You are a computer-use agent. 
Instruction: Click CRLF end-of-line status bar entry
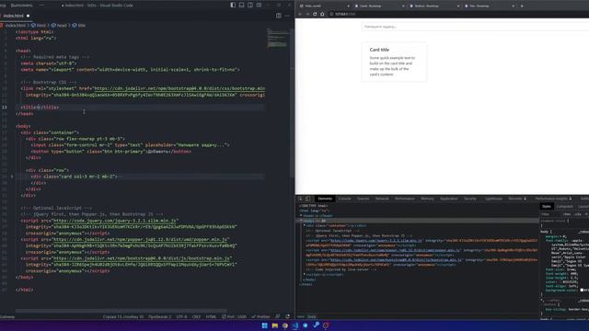coord(196,316)
